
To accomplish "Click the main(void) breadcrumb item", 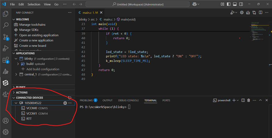I will click(126, 20).
